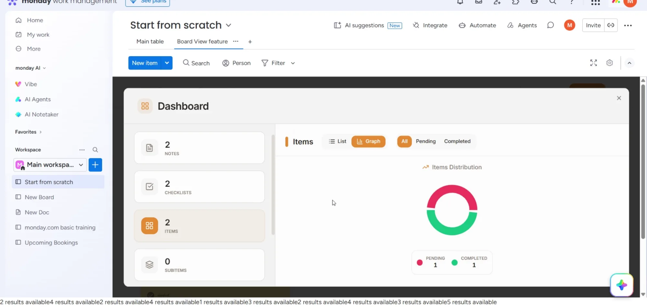Open board options three-dot menu
This screenshot has height=307, width=647.
coord(628,26)
